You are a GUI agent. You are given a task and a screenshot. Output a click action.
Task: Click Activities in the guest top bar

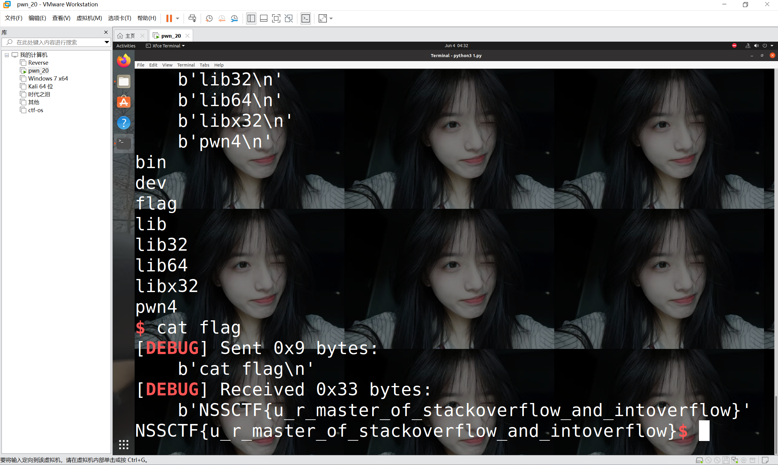pos(126,46)
